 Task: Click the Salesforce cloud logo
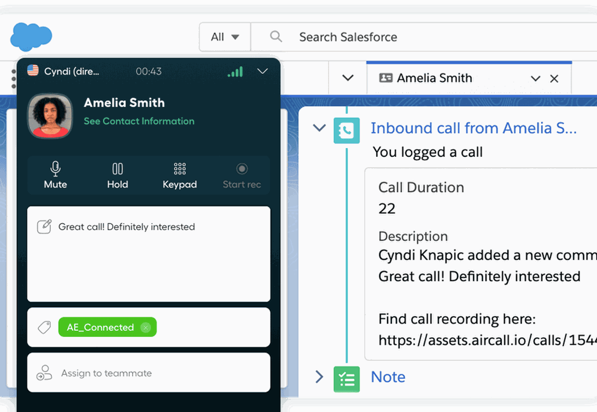[x=31, y=37]
